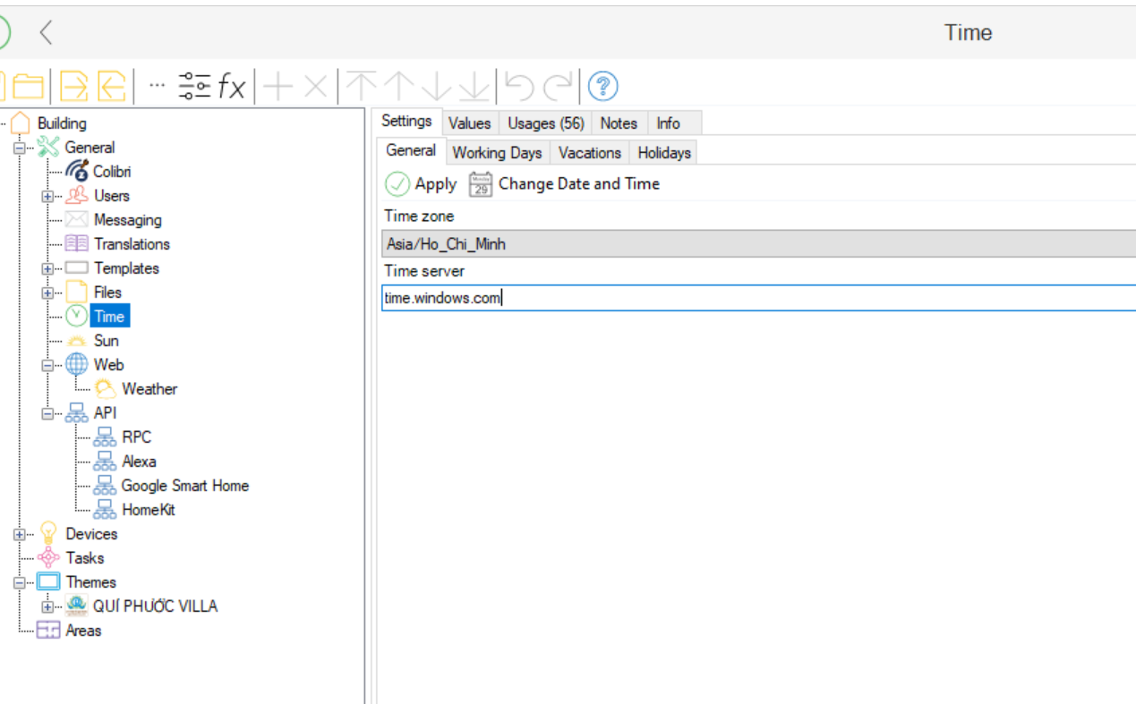Open the Time zone dropdown field
1136x704 pixels.
757,243
